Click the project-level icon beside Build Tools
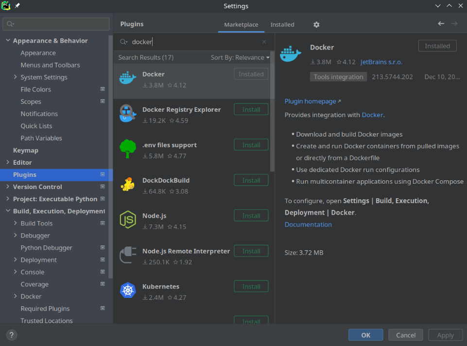The image size is (467, 346). pyautogui.click(x=103, y=223)
